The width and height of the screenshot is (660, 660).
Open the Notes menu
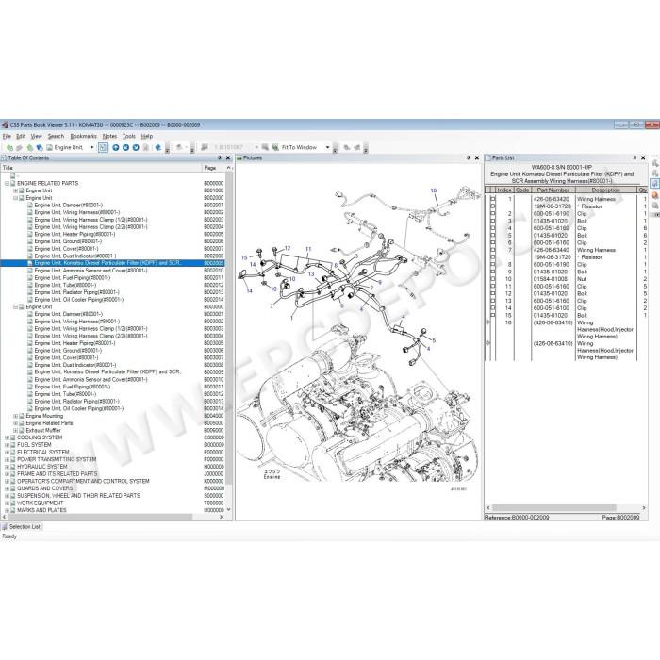109,137
